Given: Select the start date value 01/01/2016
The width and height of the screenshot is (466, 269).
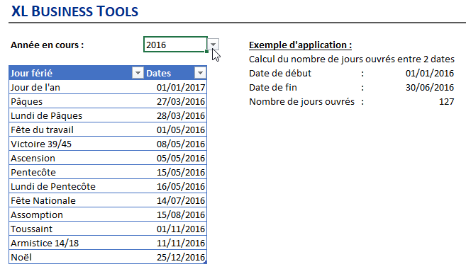Looking at the screenshot, I should (429, 73).
